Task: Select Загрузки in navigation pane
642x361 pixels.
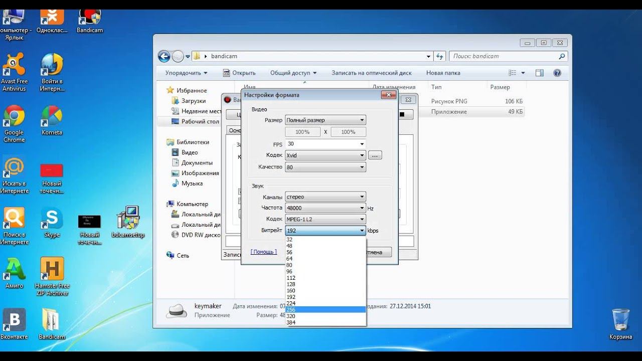Action: tap(189, 101)
